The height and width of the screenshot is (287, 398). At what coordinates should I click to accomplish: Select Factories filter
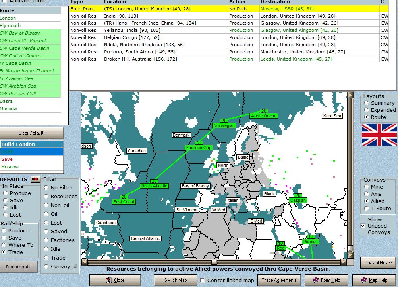[x=46, y=240]
